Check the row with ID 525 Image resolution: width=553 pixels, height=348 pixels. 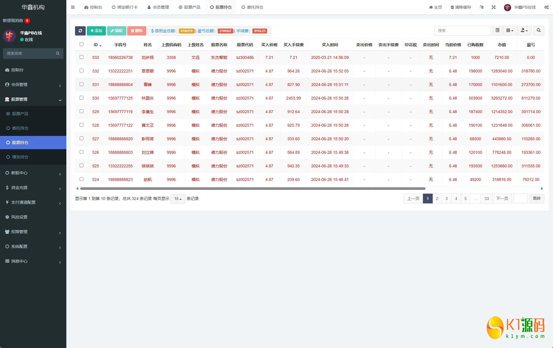[x=81, y=166]
